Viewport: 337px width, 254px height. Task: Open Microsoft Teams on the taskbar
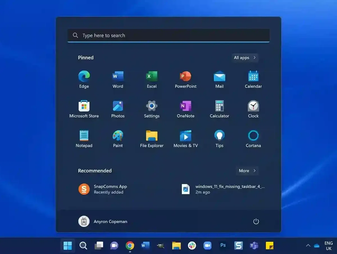pos(254,246)
